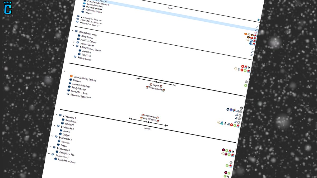Viewport: 317px width, 178px height.
Task: Click the Blind Gamer | Stream channel icon
Action: pos(77,46)
